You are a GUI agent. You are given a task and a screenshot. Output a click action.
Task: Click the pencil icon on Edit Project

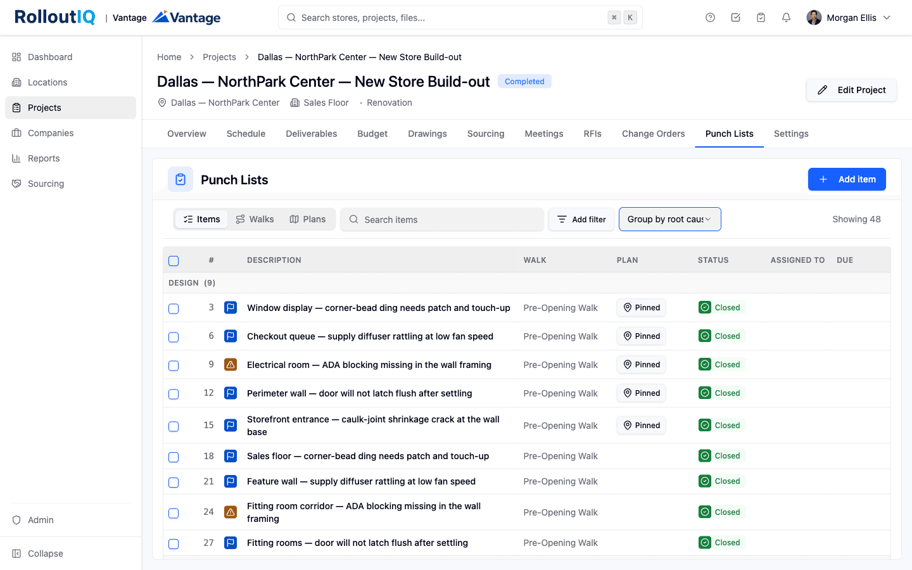click(x=822, y=90)
